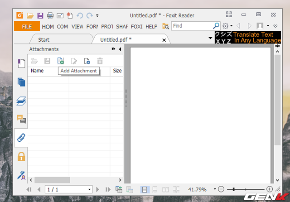Open the tab list dropdown arrow
The height and width of the screenshot is (202, 290).
[210, 38]
